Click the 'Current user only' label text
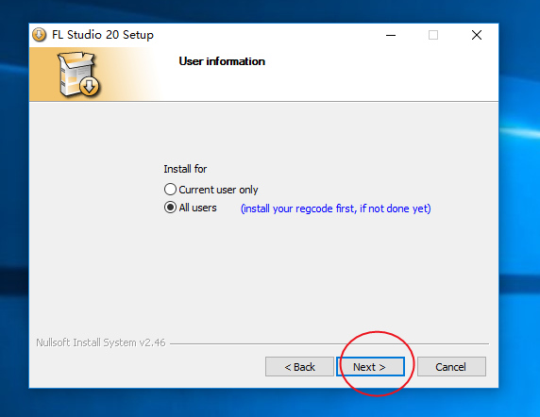The image size is (540, 417). (218, 190)
